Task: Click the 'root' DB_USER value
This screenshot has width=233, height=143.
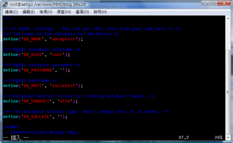Action: (57, 55)
